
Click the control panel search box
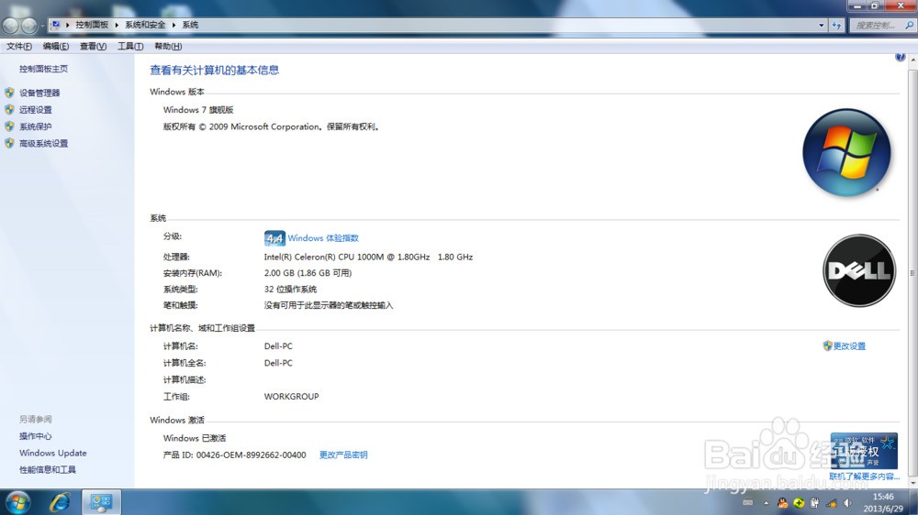(x=877, y=25)
